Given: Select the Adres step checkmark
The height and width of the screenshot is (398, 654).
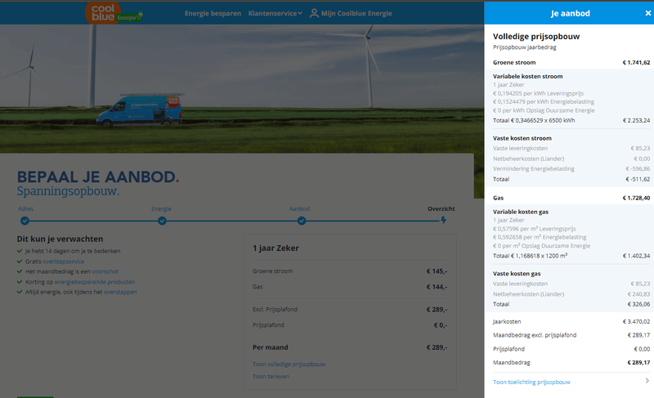Looking at the screenshot, I should tap(25, 221).
